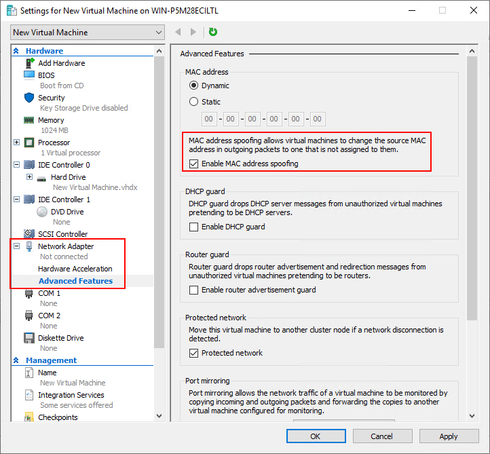Select the Add Hardware icon
The height and width of the screenshot is (454, 490).
29,63
